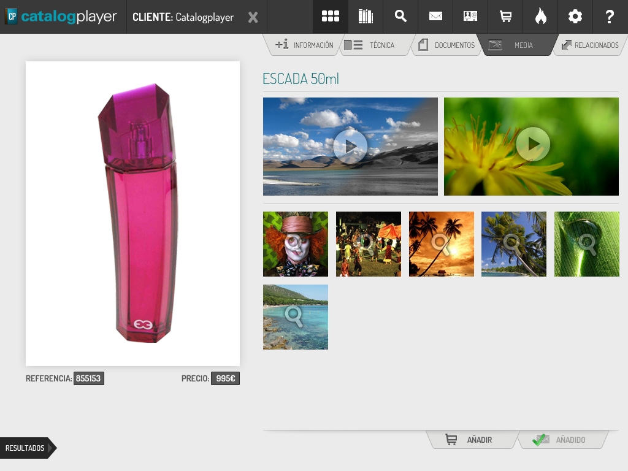
Task: Enlarge the blue sky palm tree thumbnail
Action: pos(514,244)
